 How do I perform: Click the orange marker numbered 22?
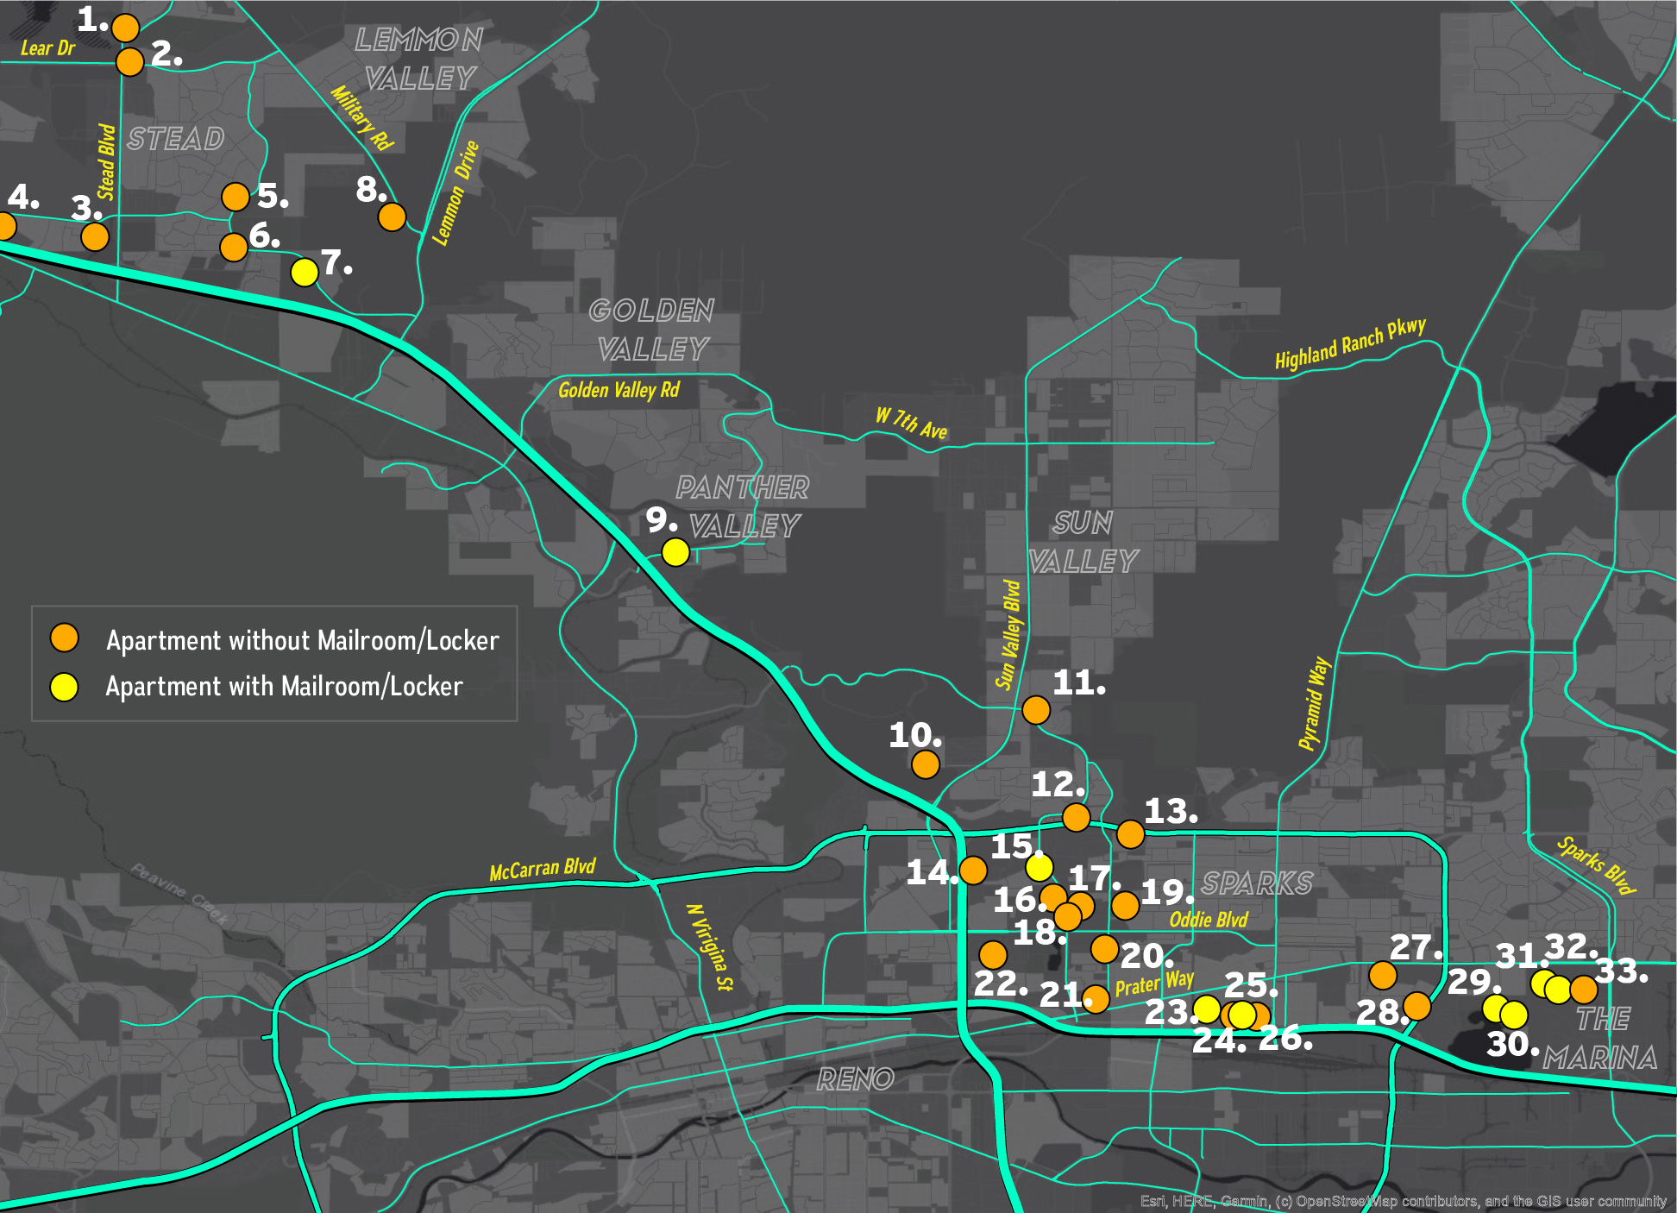point(993,954)
